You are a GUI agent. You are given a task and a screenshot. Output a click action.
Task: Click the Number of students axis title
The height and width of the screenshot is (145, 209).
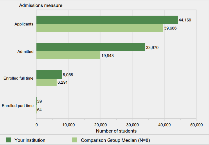coord(116,131)
